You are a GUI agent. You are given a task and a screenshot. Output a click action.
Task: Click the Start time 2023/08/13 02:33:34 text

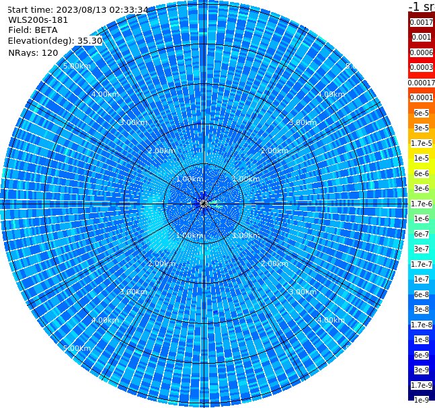[78, 10]
